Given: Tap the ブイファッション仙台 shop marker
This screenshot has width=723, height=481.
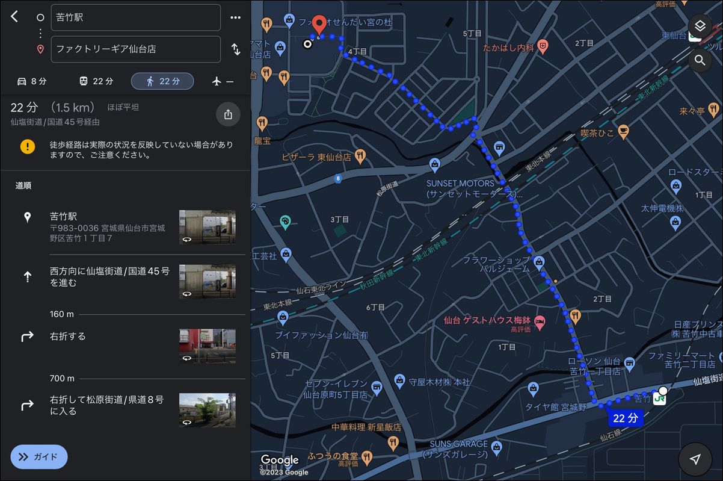Looking at the screenshot, I should tap(283, 317).
